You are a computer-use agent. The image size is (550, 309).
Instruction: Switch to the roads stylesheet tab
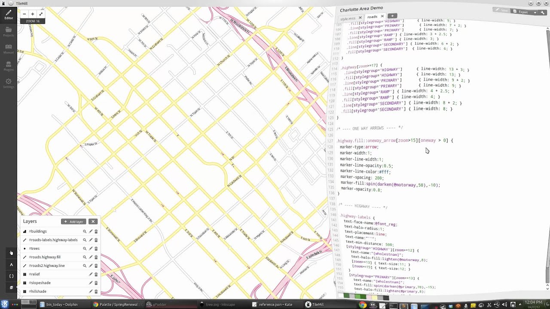click(372, 17)
